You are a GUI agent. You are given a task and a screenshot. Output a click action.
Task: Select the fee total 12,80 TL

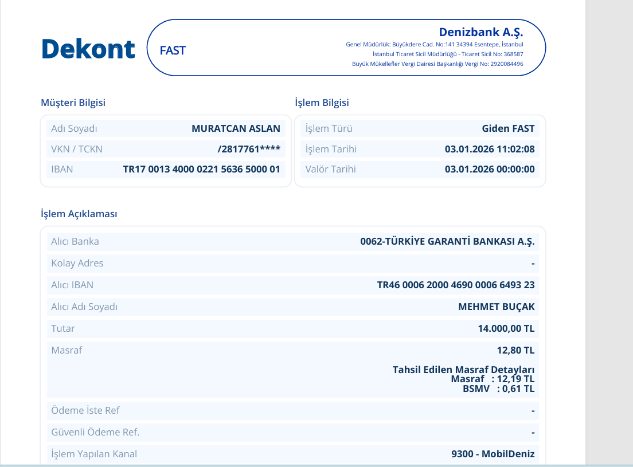click(515, 351)
